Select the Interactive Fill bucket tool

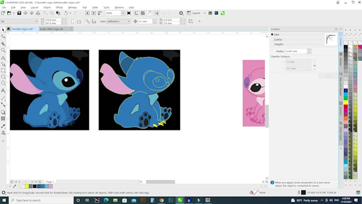point(3,133)
